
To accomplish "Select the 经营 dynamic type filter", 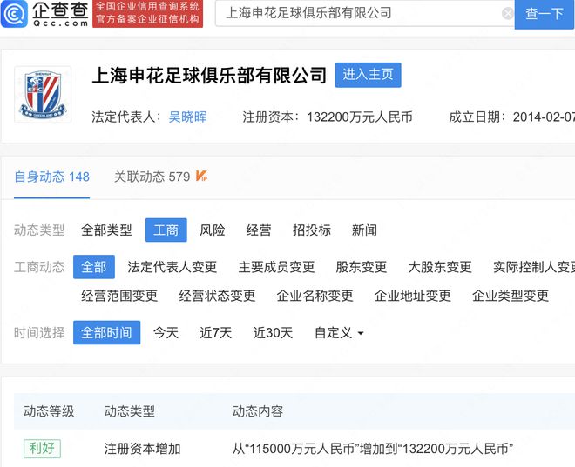I will click(259, 230).
